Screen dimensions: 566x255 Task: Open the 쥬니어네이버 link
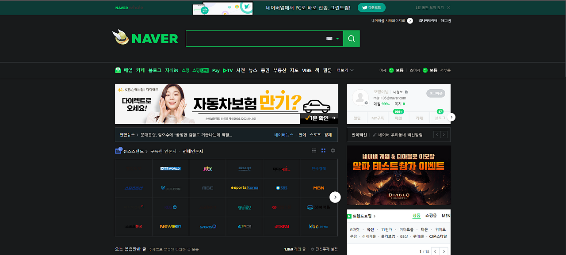click(x=428, y=21)
